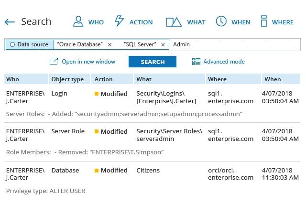Sort results by the When column header
The width and height of the screenshot is (306, 215).
pos(281,79)
